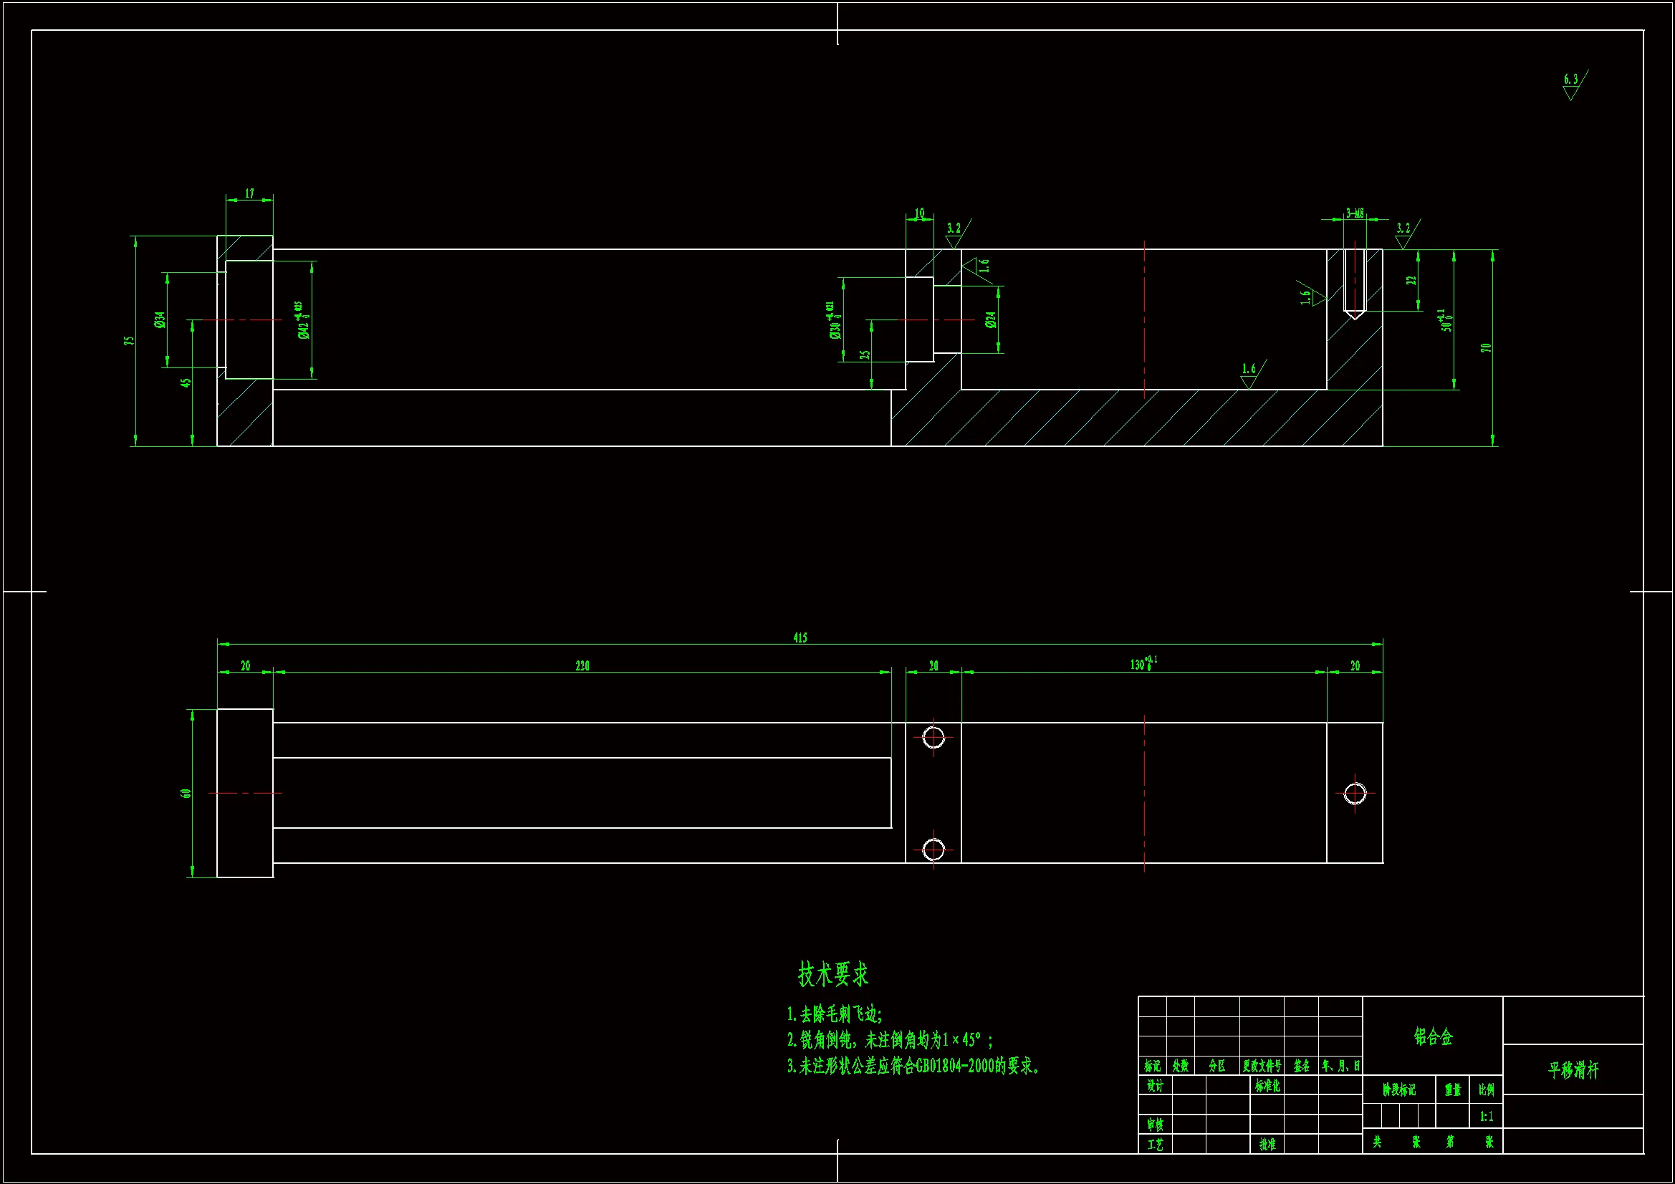Click the Ø24 diameter dimension
Viewport: 1675px width, 1184px height.
991,319
